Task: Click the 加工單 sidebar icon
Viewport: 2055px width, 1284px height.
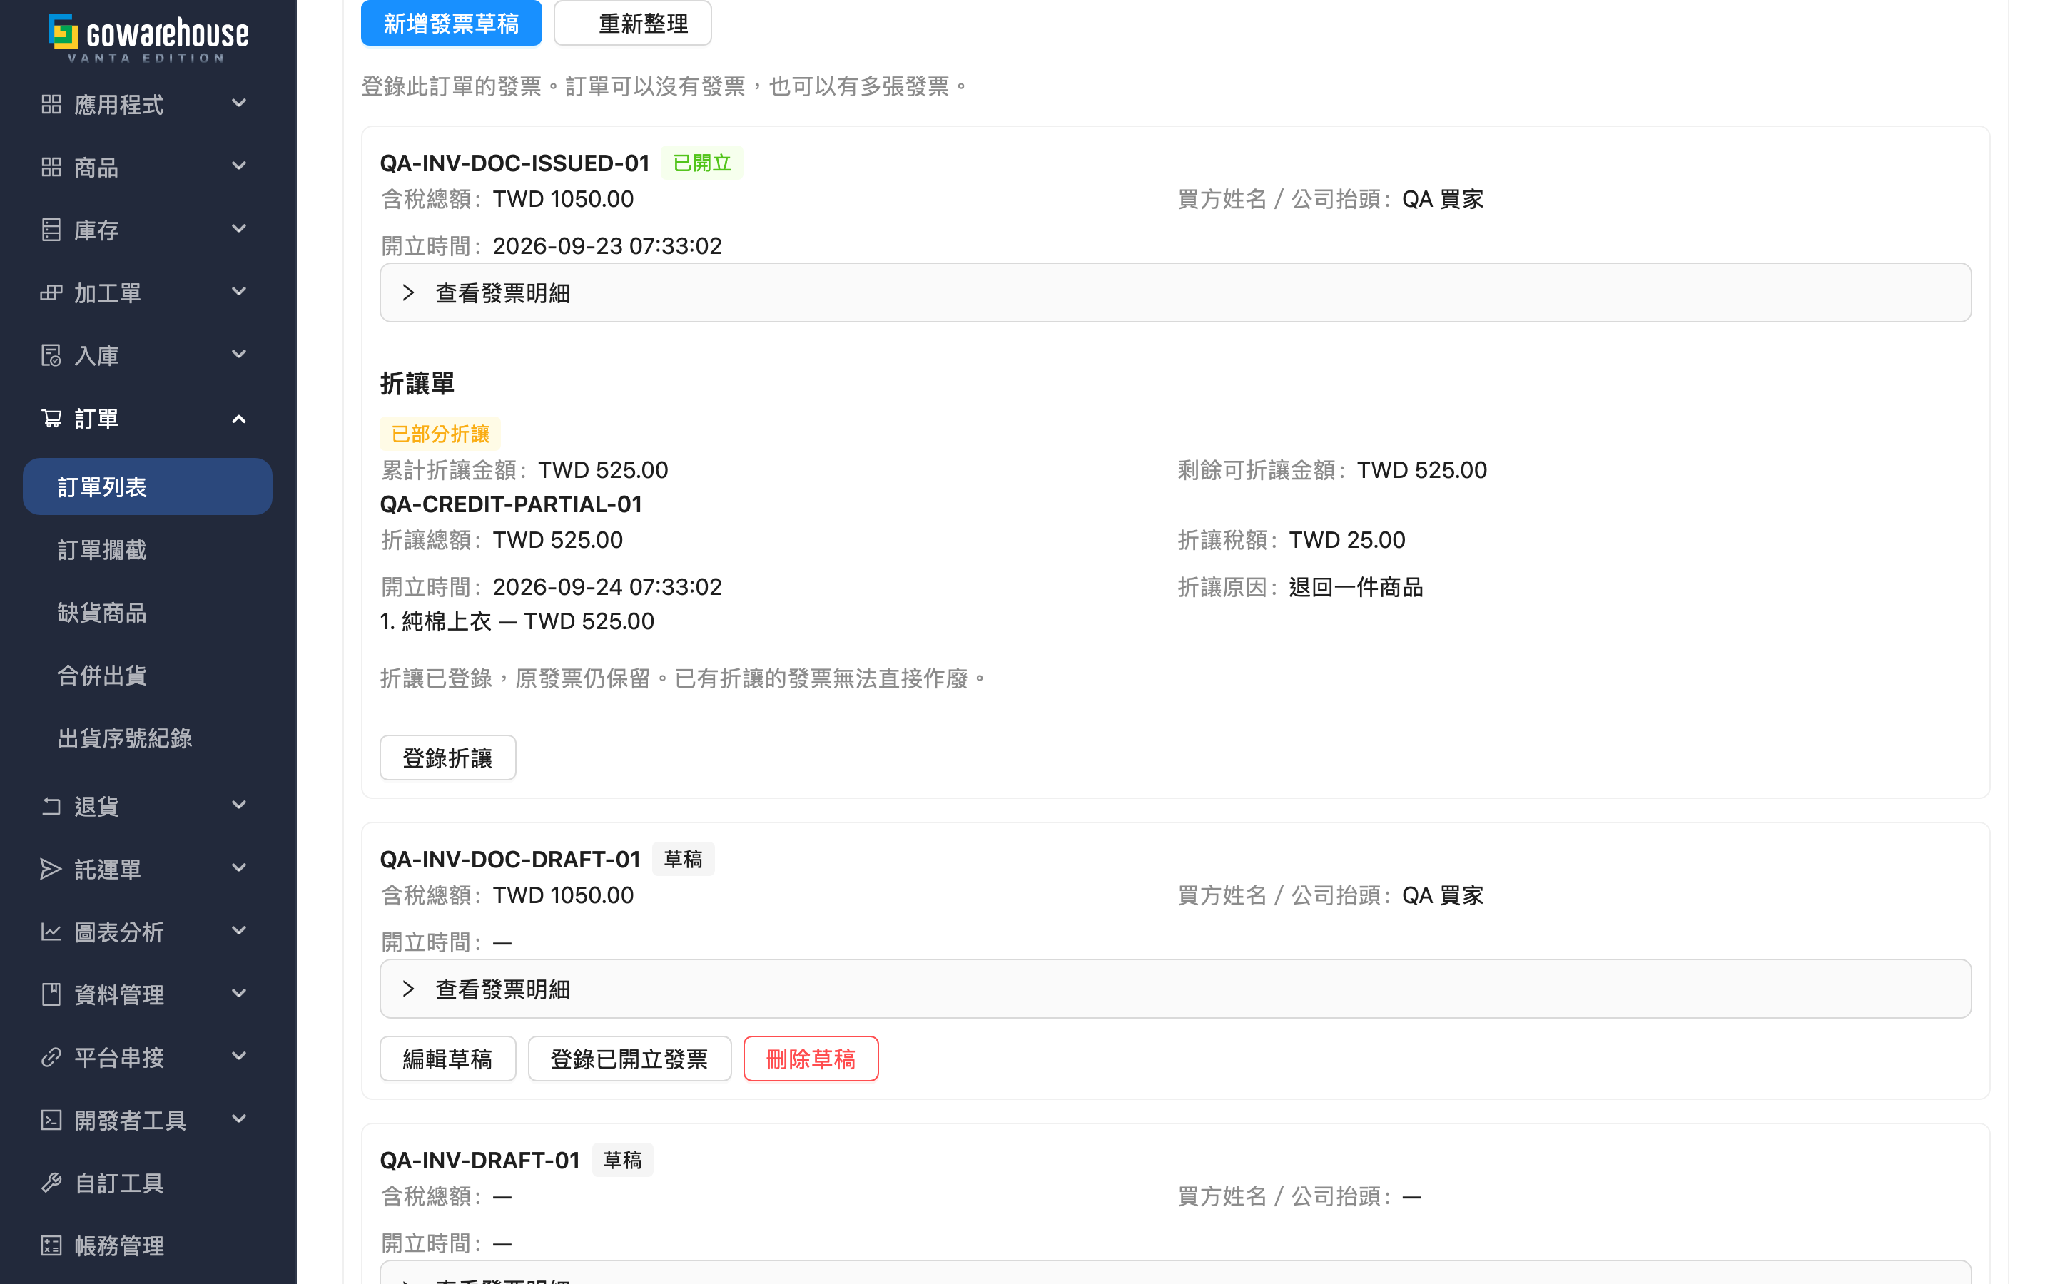Action: 51,293
